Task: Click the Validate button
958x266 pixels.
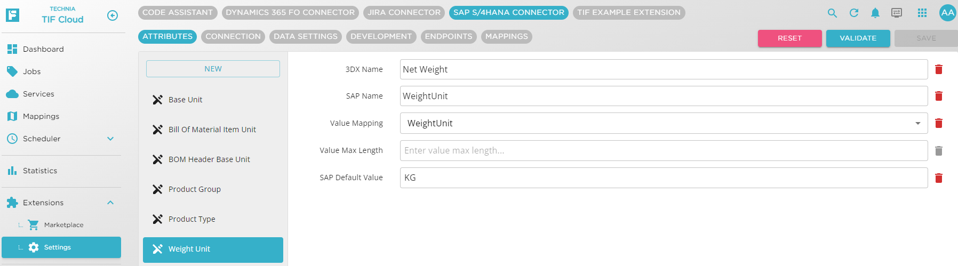Action: pyautogui.click(x=858, y=38)
